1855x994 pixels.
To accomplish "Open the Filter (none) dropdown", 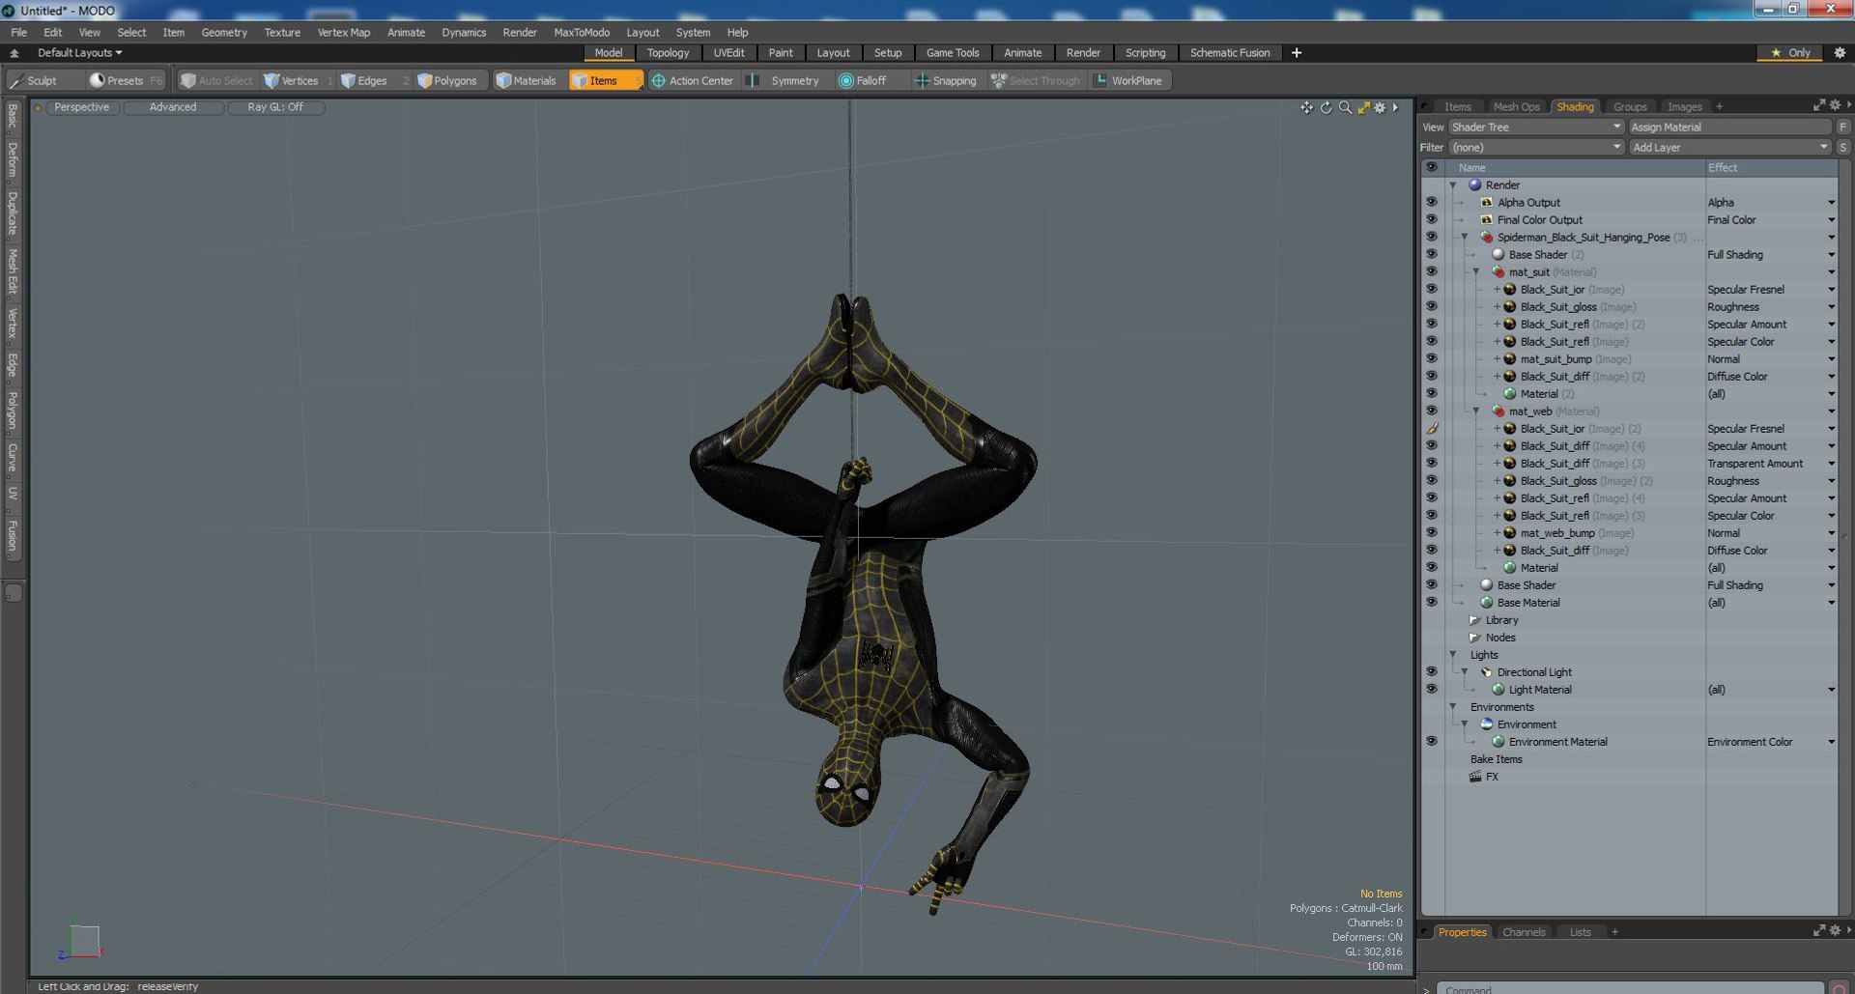I will (x=1535, y=147).
